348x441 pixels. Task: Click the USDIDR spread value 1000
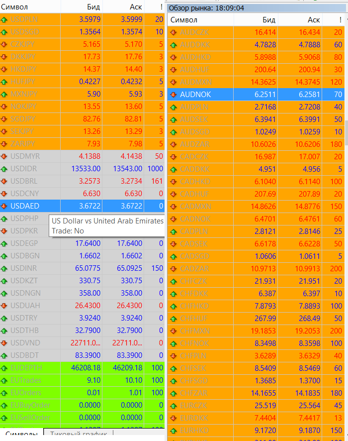155,169
